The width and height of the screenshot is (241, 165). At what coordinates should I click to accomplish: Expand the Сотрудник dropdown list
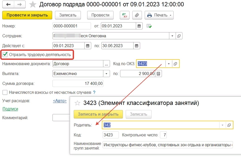tap(172, 36)
